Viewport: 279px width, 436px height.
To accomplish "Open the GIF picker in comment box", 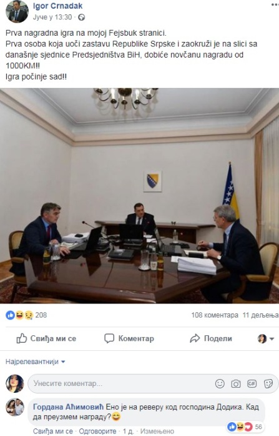I will (252, 383).
